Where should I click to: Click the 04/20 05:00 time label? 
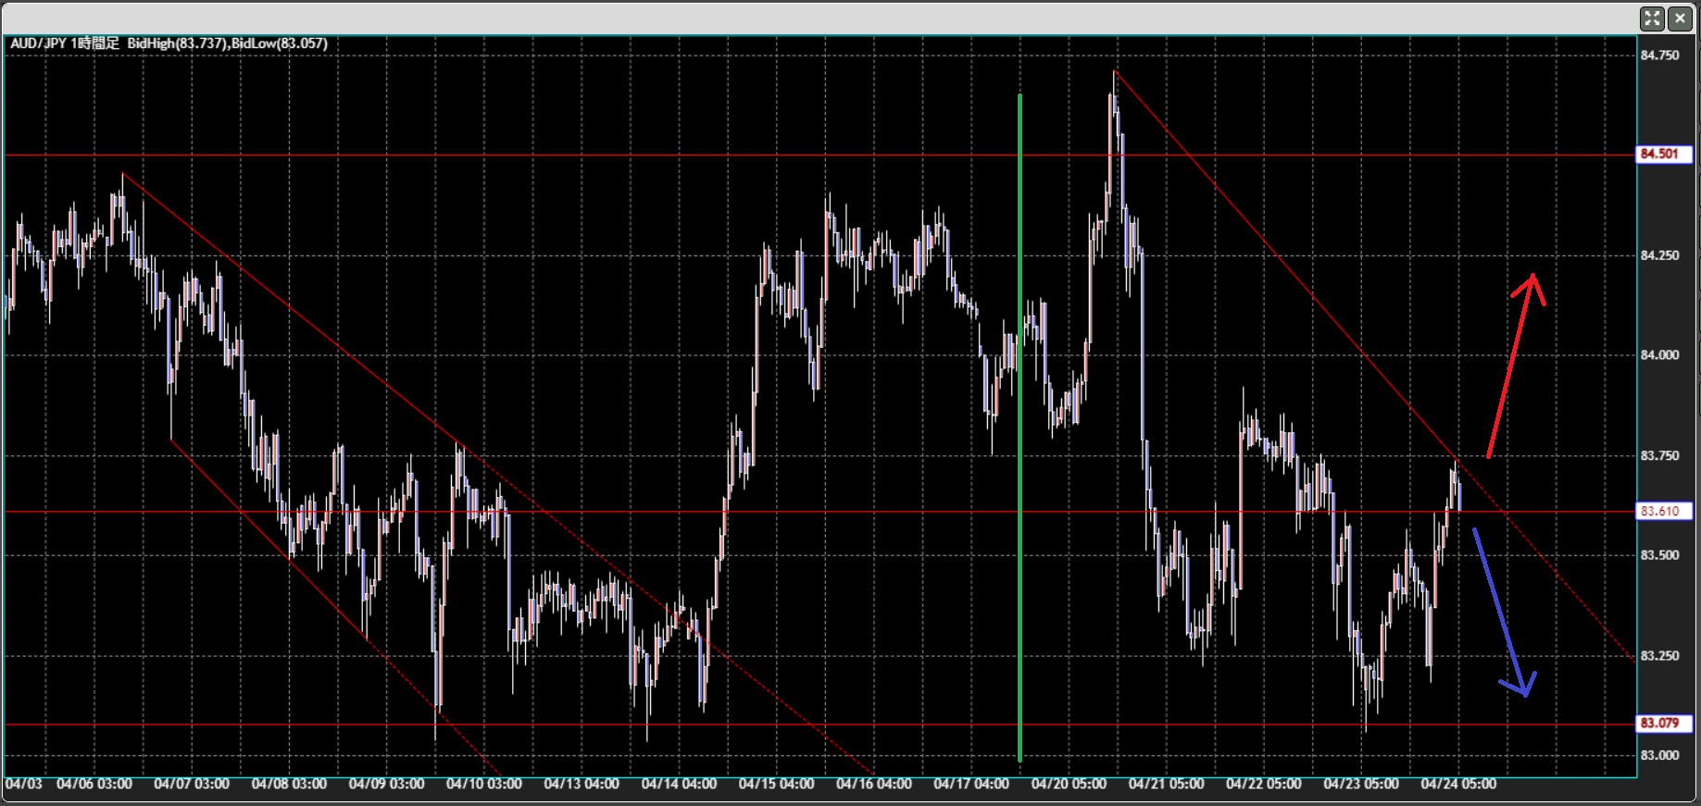click(1069, 784)
